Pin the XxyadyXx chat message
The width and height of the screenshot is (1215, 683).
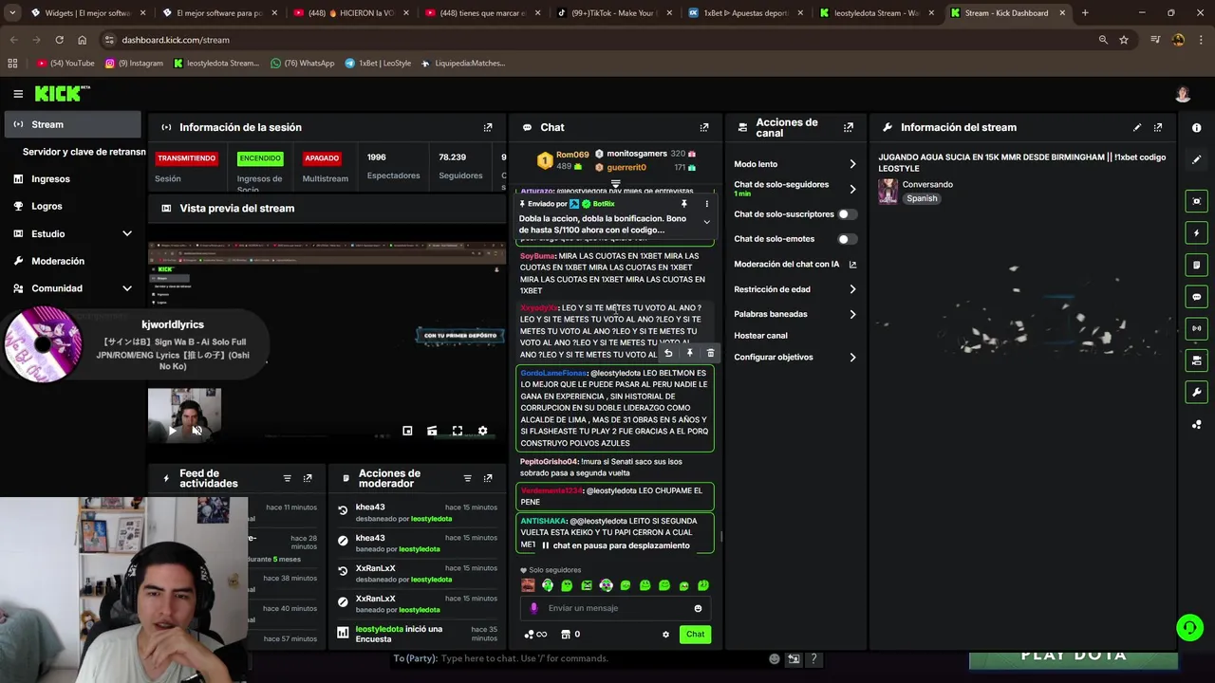point(690,353)
